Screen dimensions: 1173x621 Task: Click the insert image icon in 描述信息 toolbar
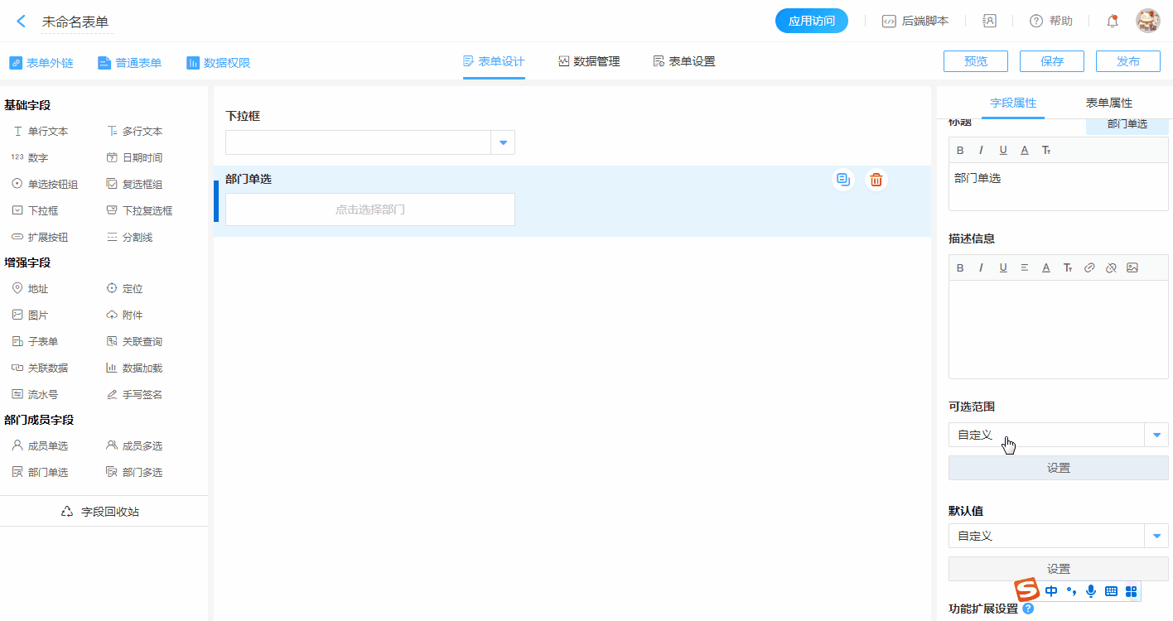click(1132, 267)
